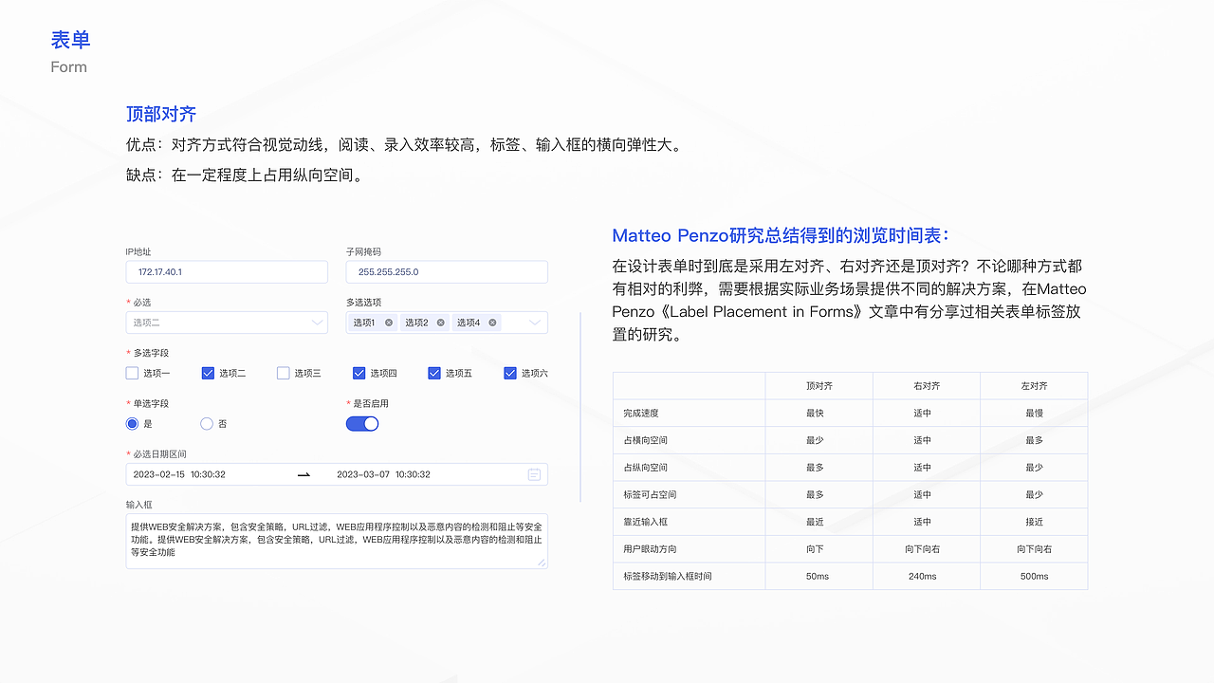Click the 50ms table cell
The image size is (1214, 683).
tap(818, 576)
